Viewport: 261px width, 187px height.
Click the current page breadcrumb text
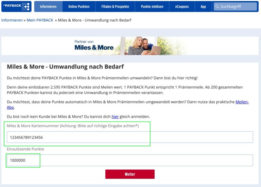click(94, 20)
